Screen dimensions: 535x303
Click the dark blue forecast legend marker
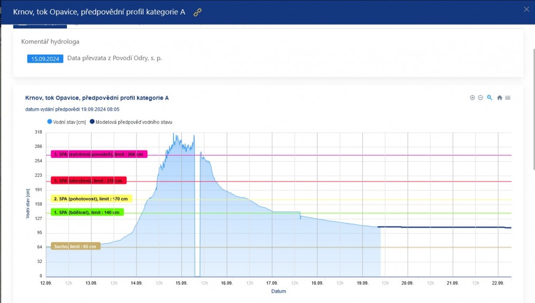click(92, 122)
